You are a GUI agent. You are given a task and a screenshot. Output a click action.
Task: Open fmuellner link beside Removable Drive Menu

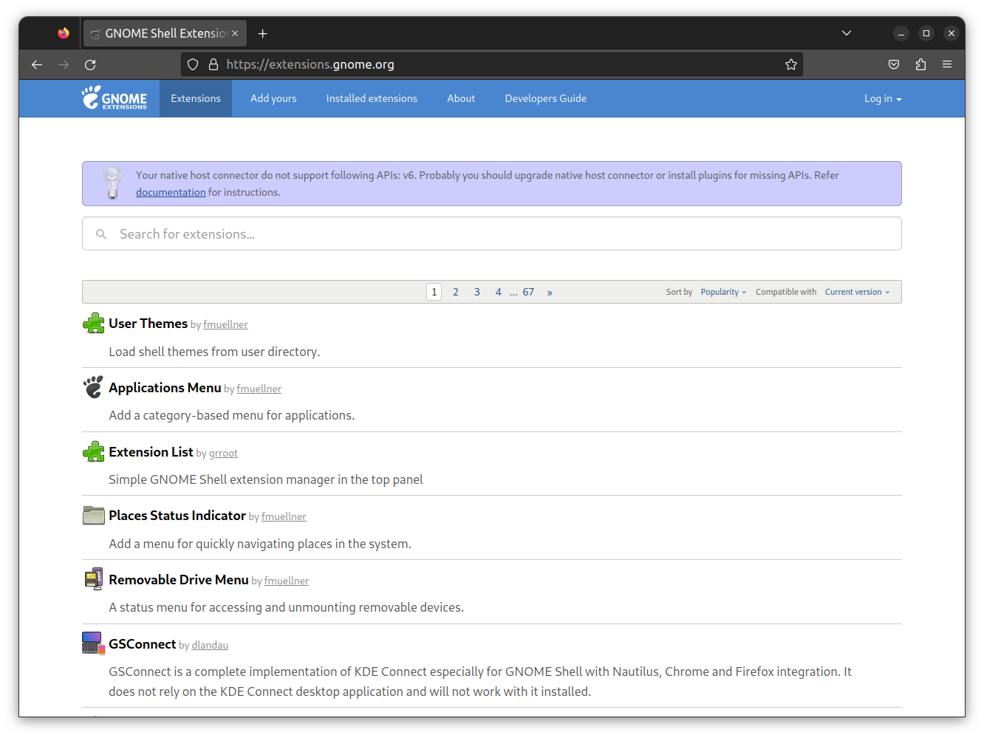(287, 581)
